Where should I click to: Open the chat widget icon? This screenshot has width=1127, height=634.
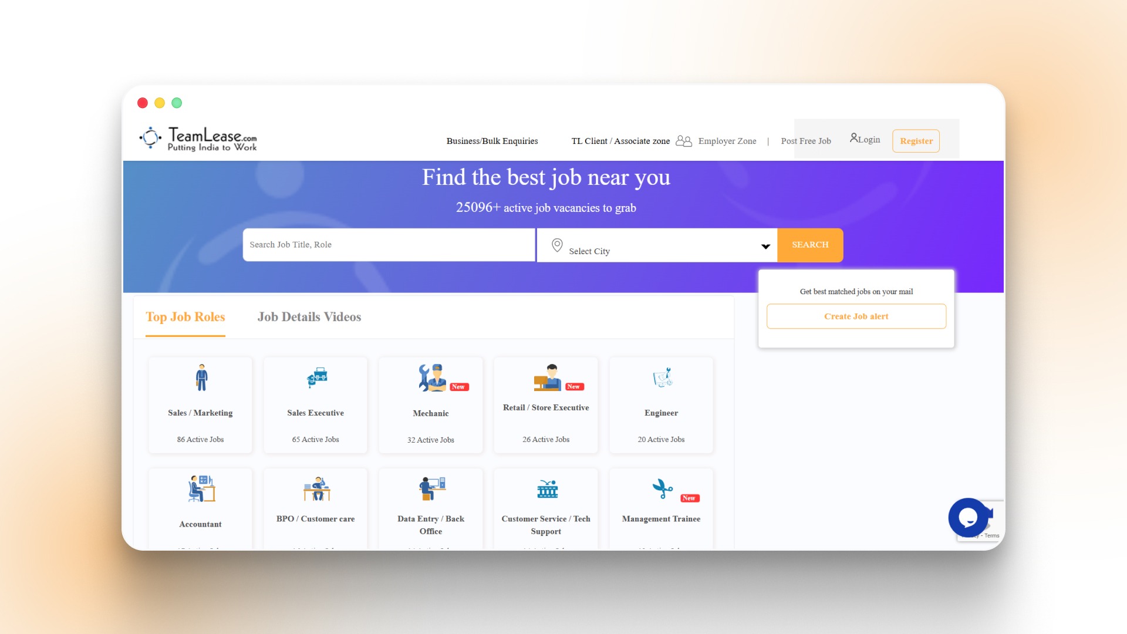pyautogui.click(x=968, y=518)
